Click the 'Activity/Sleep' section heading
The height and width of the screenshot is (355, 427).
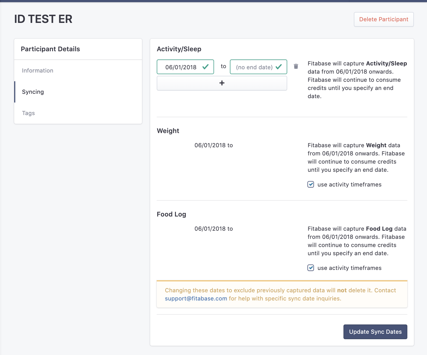(x=179, y=49)
